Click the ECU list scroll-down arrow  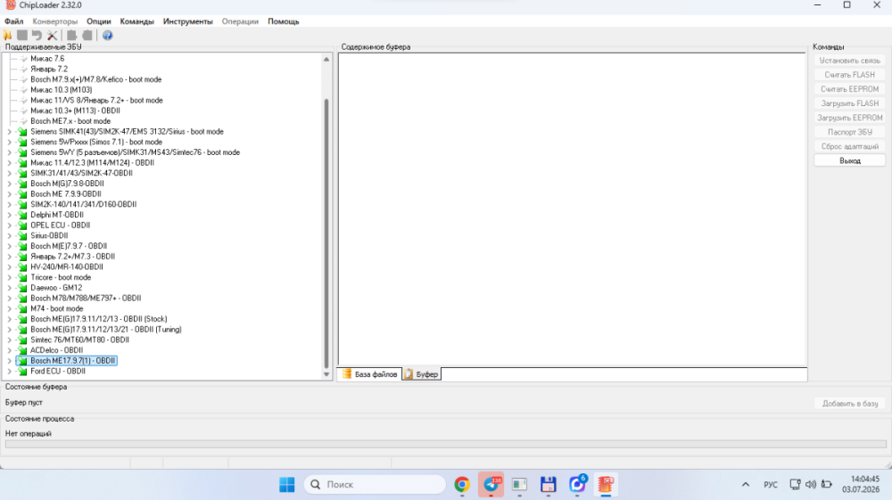[326, 374]
